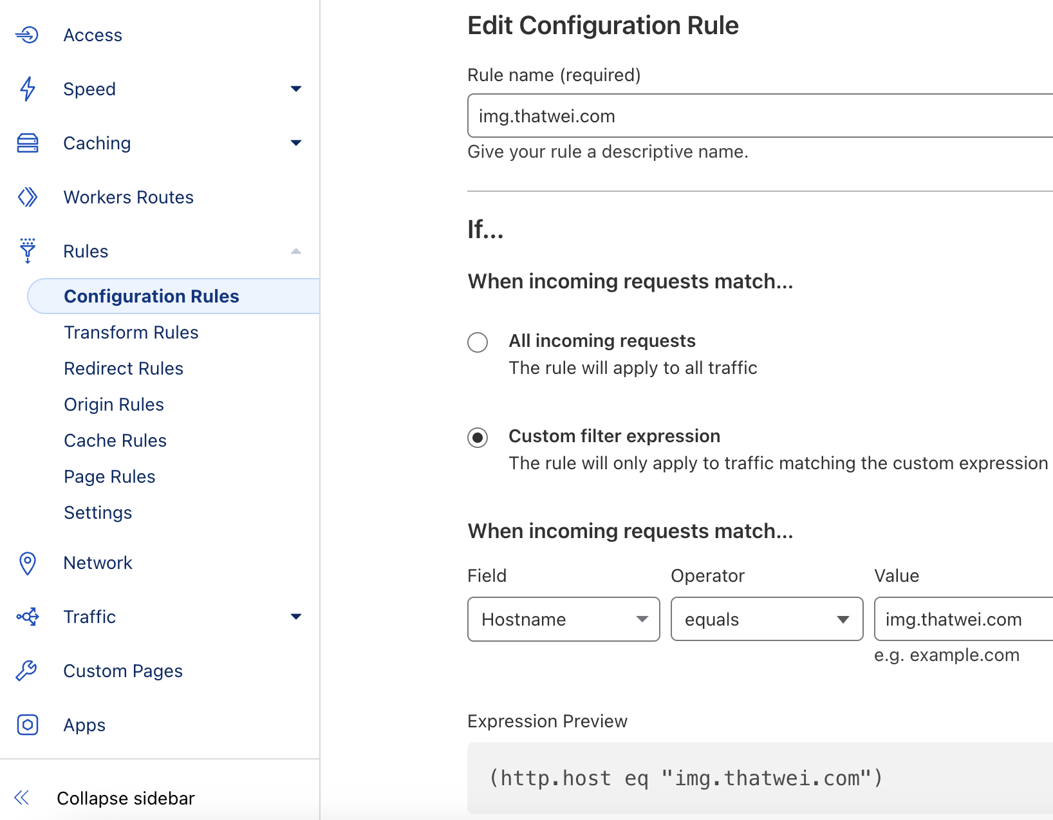
Task: Click the Speed lightning bolt icon
Action: pos(27,89)
